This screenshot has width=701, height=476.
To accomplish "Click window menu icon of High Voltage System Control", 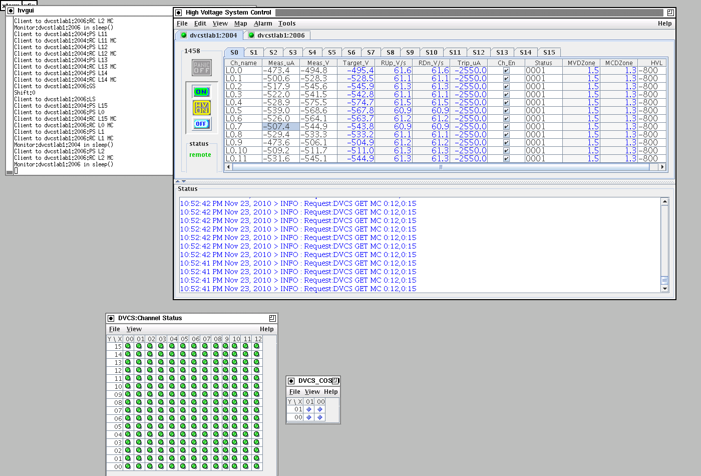I will tap(178, 13).
